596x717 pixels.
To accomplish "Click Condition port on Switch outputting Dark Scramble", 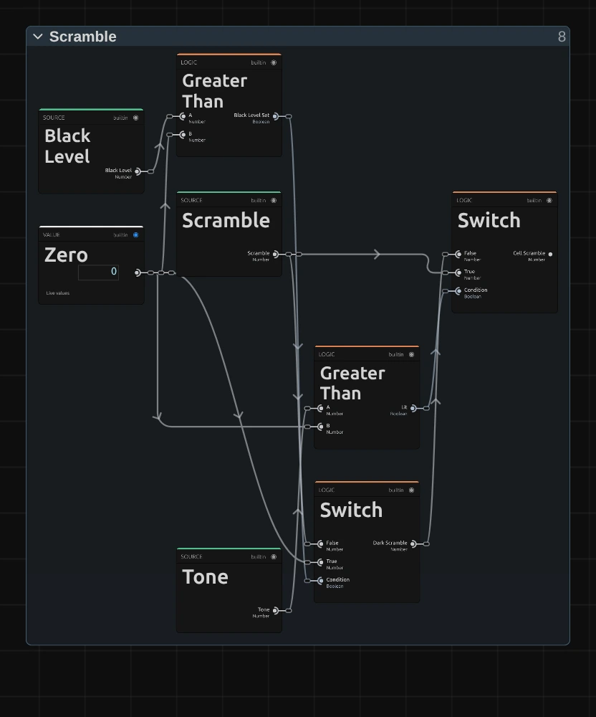I will pyautogui.click(x=321, y=581).
